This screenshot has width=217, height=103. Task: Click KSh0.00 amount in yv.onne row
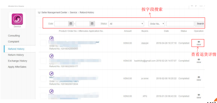[x=128, y=79]
